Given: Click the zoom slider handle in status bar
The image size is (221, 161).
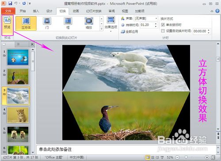Looking at the screenshot, I should [186, 157].
